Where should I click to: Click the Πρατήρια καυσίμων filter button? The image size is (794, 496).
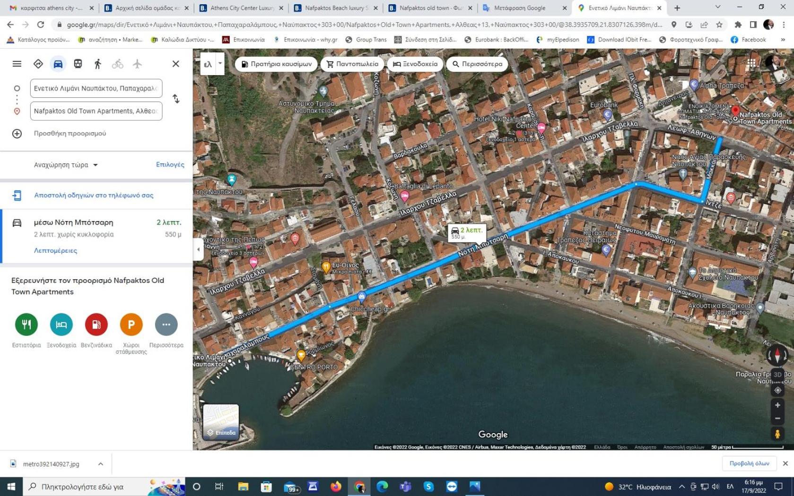click(277, 64)
